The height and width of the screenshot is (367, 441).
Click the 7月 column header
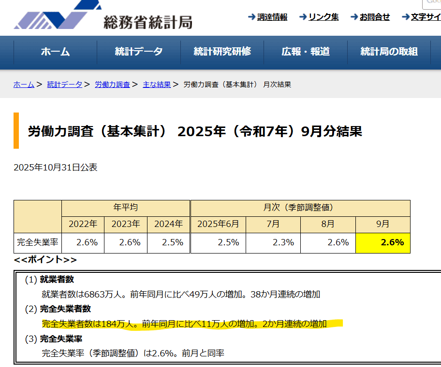click(273, 225)
